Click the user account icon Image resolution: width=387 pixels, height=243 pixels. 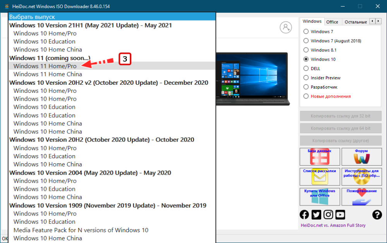click(x=286, y=27)
